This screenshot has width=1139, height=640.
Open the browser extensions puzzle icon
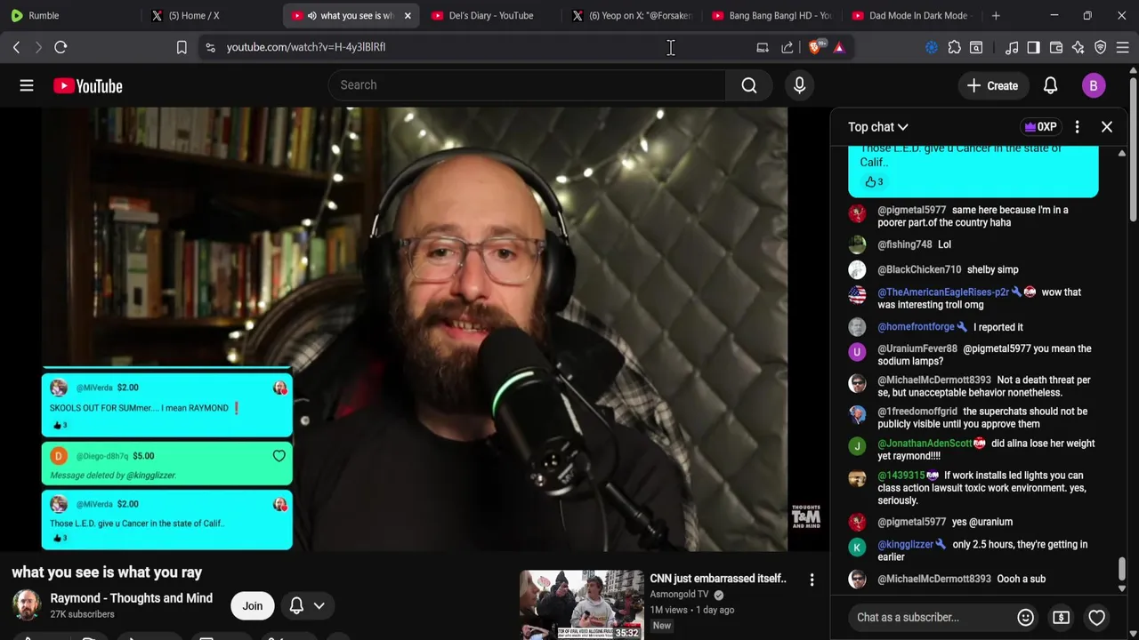tap(954, 47)
